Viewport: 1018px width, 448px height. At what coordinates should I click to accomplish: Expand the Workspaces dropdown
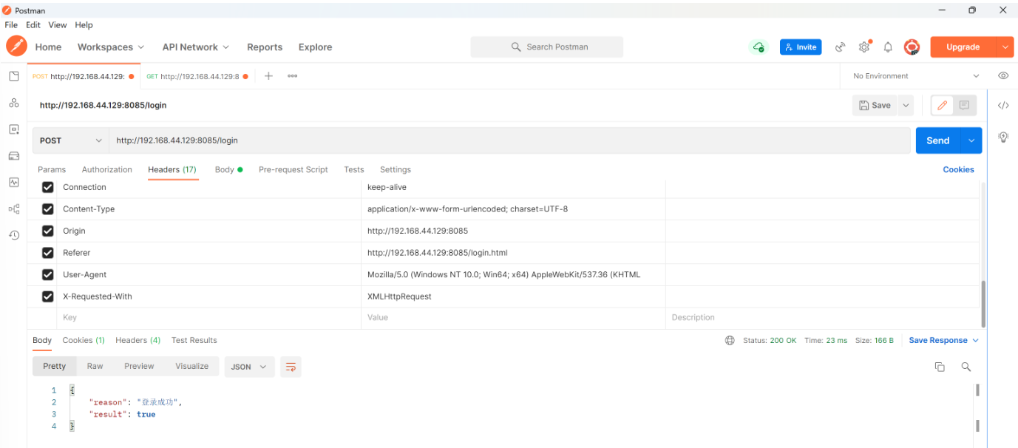pyautogui.click(x=111, y=47)
